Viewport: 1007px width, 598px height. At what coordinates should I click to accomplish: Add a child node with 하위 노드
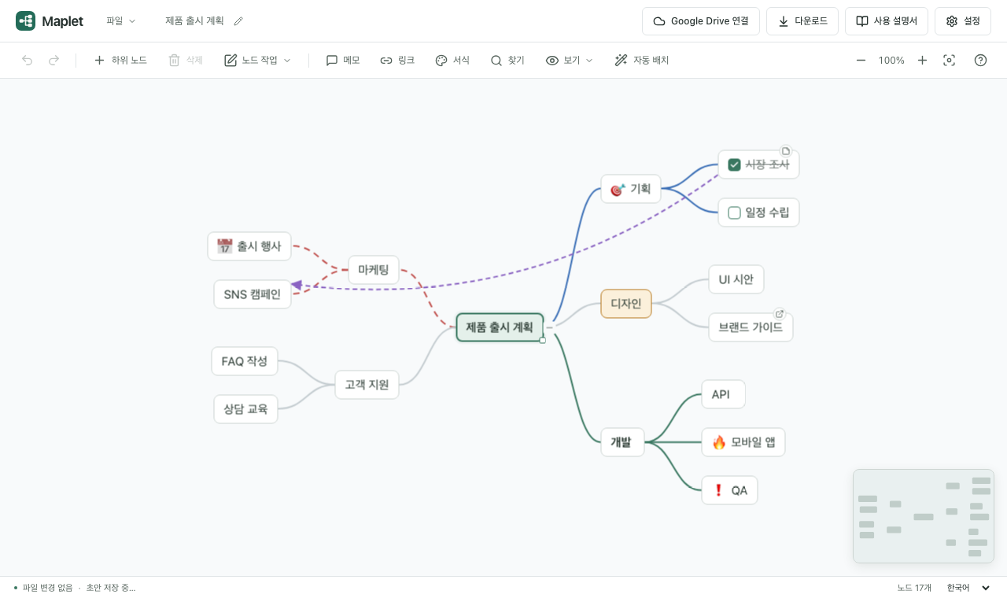click(x=120, y=61)
